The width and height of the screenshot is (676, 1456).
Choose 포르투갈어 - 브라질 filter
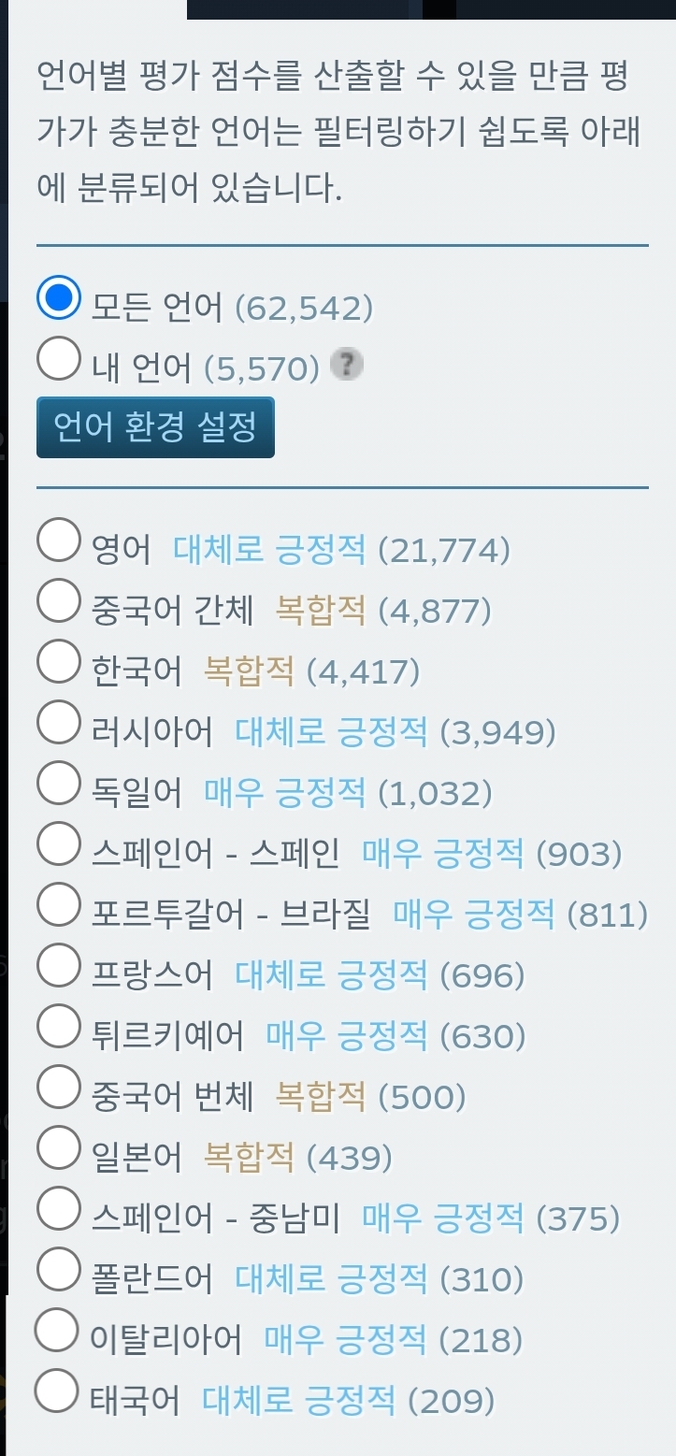coord(58,906)
